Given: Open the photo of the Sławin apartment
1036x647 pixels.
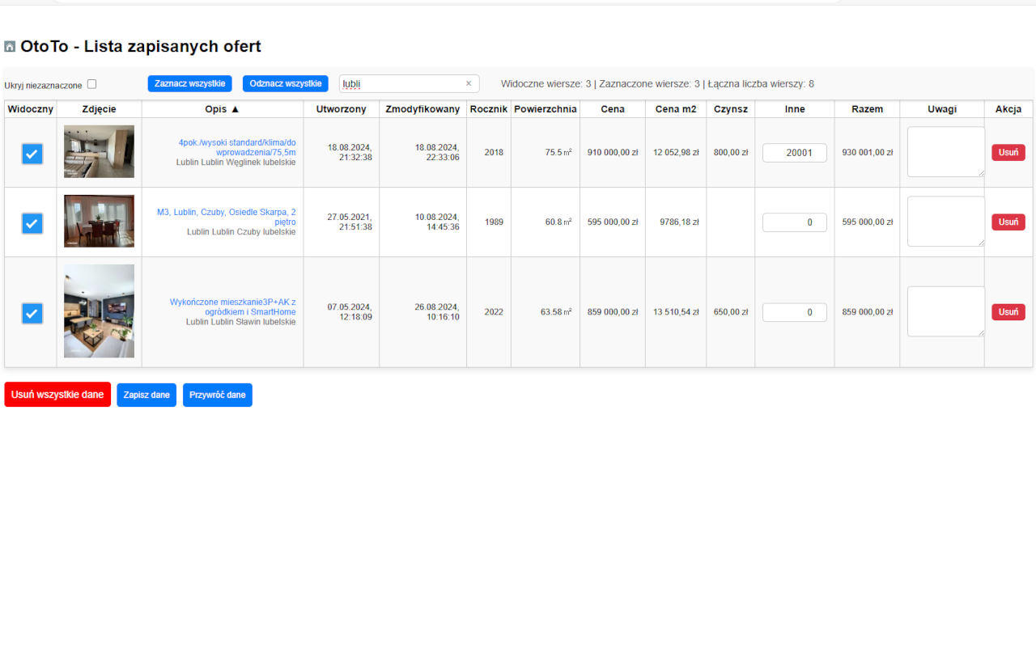Looking at the screenshot, I should click(100, 311).
